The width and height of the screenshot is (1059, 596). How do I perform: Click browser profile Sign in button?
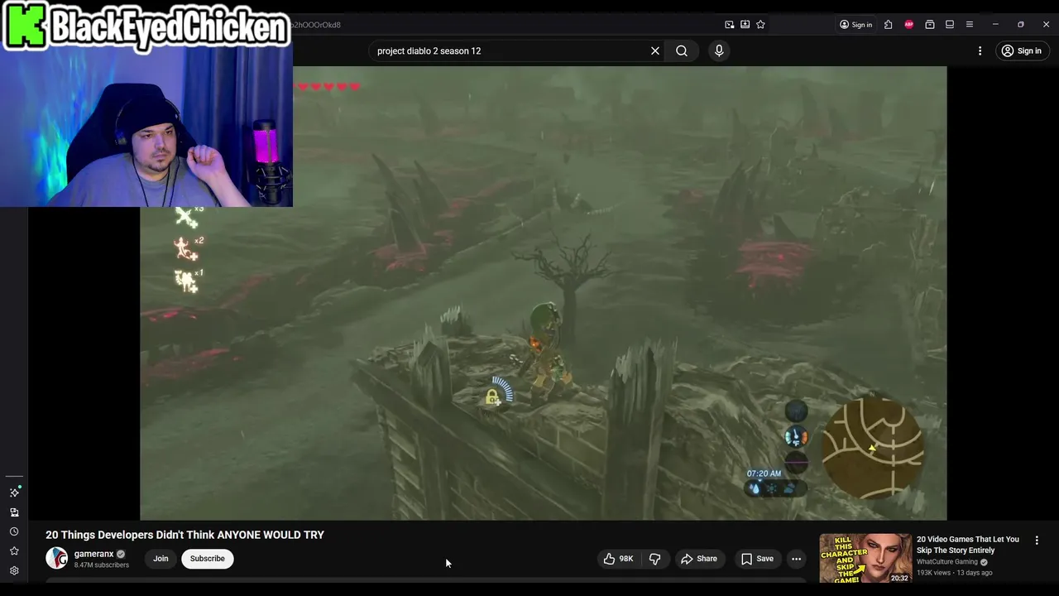855,25
